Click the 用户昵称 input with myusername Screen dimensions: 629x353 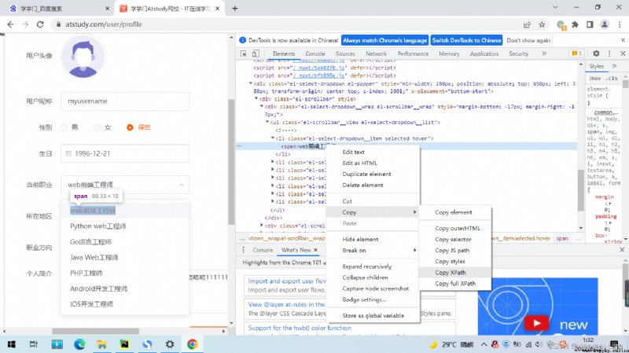pos(125,101)
